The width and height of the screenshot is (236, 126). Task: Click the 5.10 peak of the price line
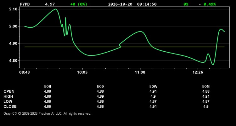point(55,9)
